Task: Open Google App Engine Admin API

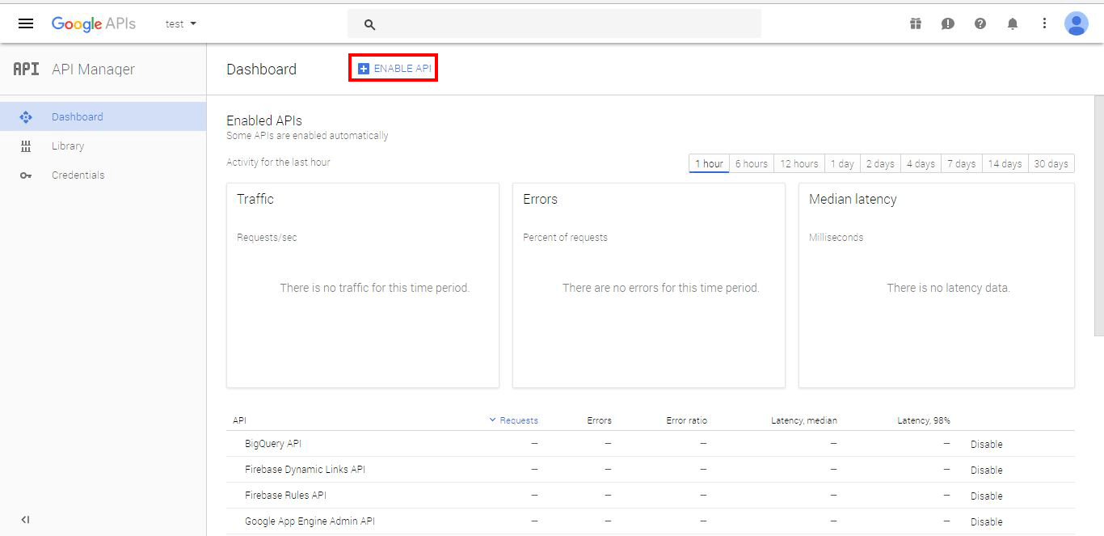Action: pos(310,521)
